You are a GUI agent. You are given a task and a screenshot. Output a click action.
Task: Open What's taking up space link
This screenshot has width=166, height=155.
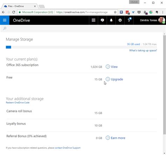[x=143, y=50]
